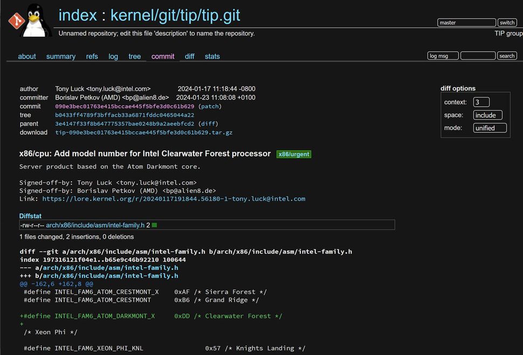Viewport: 523px width, 355px height.
Task: Switch to the stats tab
Action: 212,56
